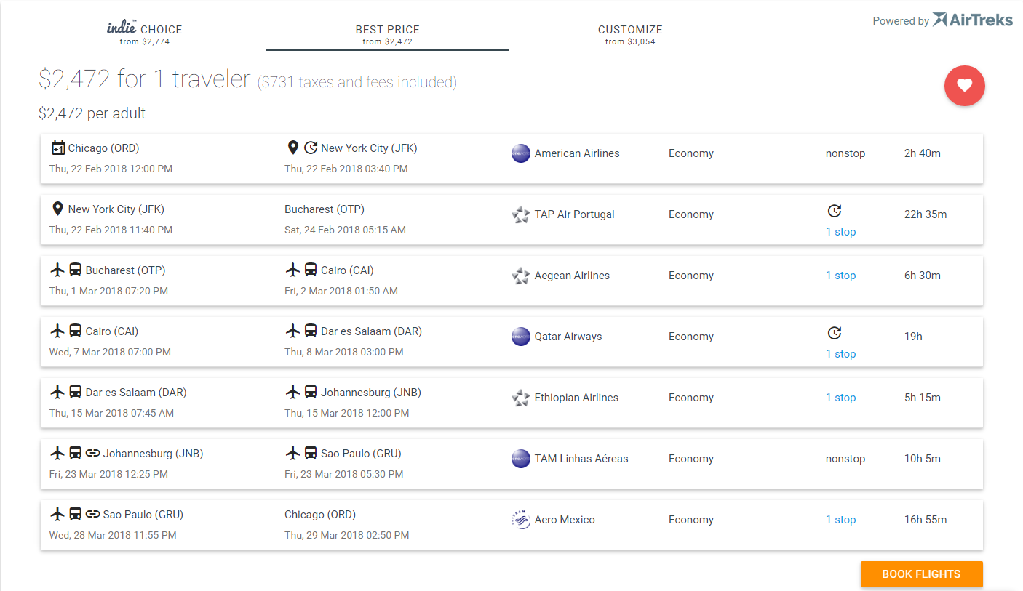Select the Best Price tab

pos(387,34)
